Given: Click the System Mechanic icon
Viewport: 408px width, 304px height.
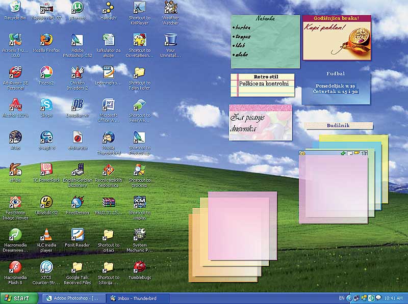Looking at the screenshot, I should point(140,234).
